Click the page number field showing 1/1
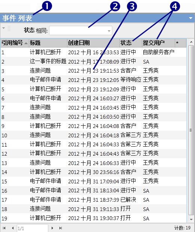Image resolution: width=195 pixels, height=232 pixels. coord(33,228)
